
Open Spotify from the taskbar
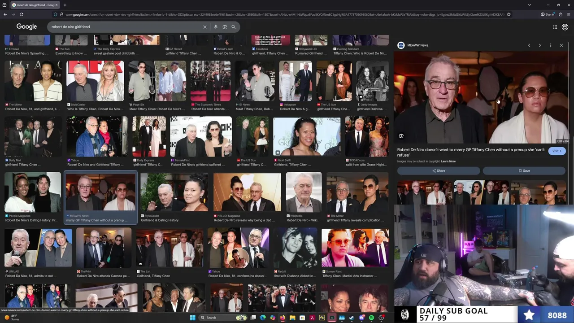tap(371, 318)
